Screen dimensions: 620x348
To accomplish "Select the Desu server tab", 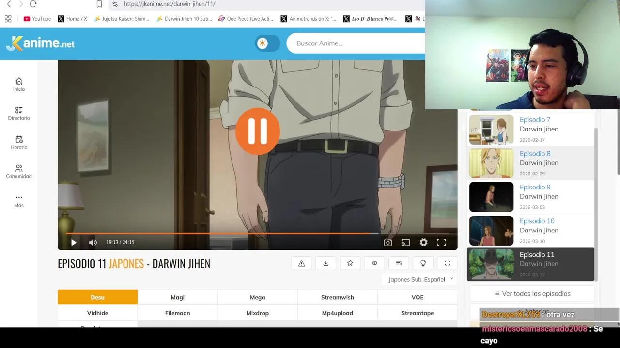I will coord(97,297).
